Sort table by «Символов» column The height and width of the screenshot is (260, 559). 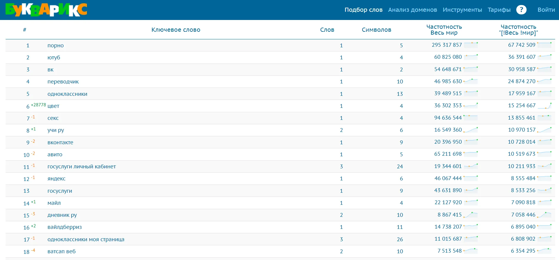[376, 30]
